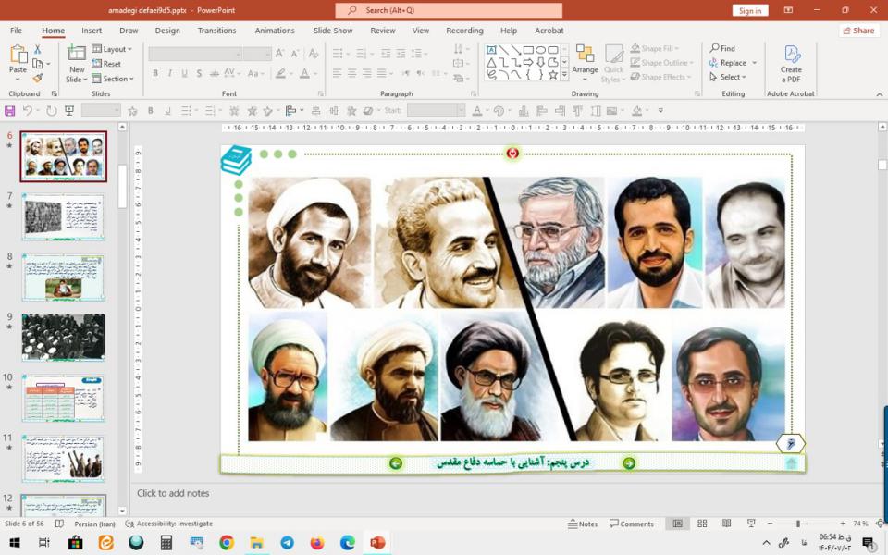Switch to Reading View
Viewport: 888px width, 555px height.
[727, 524]
